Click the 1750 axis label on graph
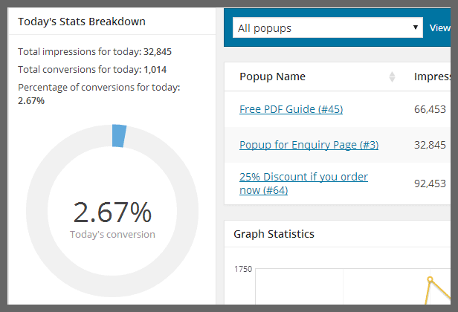This screenshot has width=458, height=312. (x=242, y=269)
